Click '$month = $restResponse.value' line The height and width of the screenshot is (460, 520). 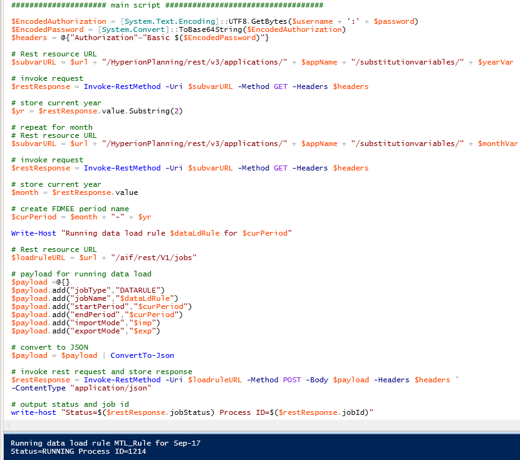click(x=75, y=192)
